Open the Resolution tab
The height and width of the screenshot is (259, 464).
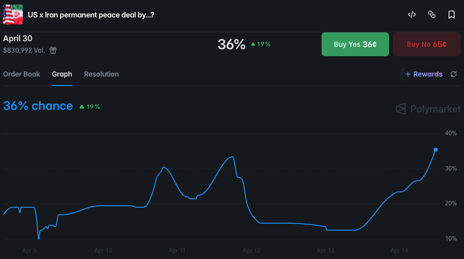101,74
